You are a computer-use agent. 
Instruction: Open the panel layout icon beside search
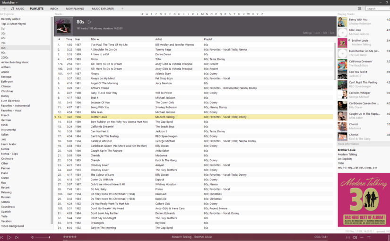tap(359, 9)
